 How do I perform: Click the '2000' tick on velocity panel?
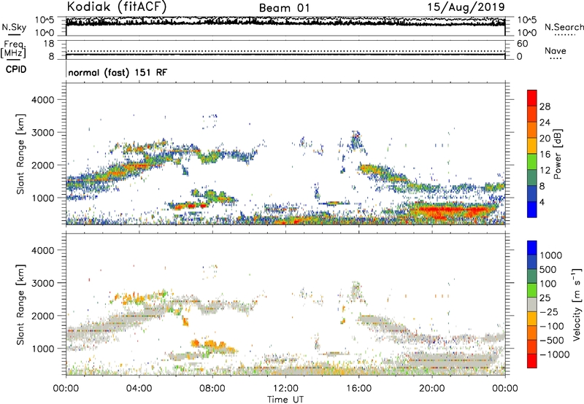coord(43,316)
